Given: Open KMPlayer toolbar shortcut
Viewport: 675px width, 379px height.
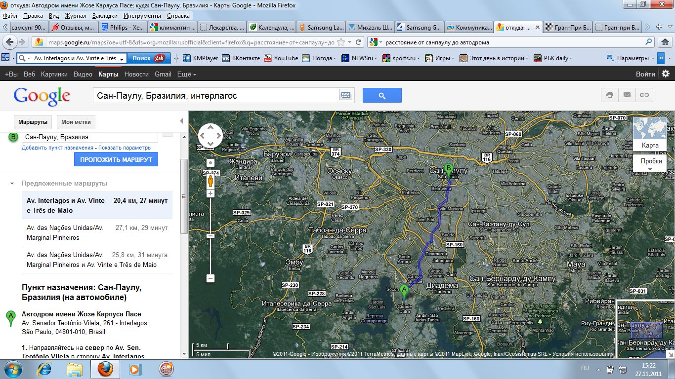Looking at the screenshot, I should click(x=201, y=58).
